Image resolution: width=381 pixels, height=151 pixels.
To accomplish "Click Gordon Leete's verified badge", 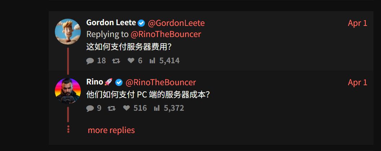I will tap(141, 23).
